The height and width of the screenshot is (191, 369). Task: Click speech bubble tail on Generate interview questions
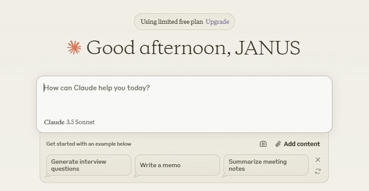[47, 175]
